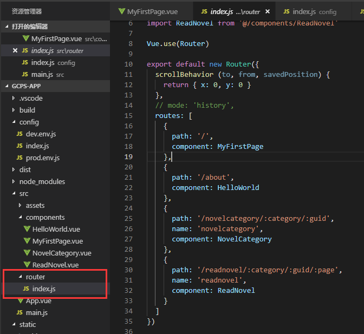Viewport: 364px width, 334px height.
Task: Close index.js src\router in open editors
Action: [x=15, y=50]
